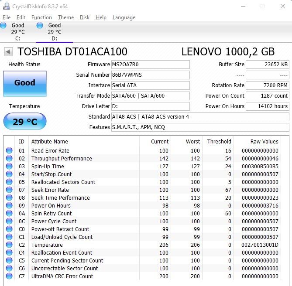The height and width of the screenshot is (286, 292).
Task: Click the Raw Values column header
Action: click(264, 142)
